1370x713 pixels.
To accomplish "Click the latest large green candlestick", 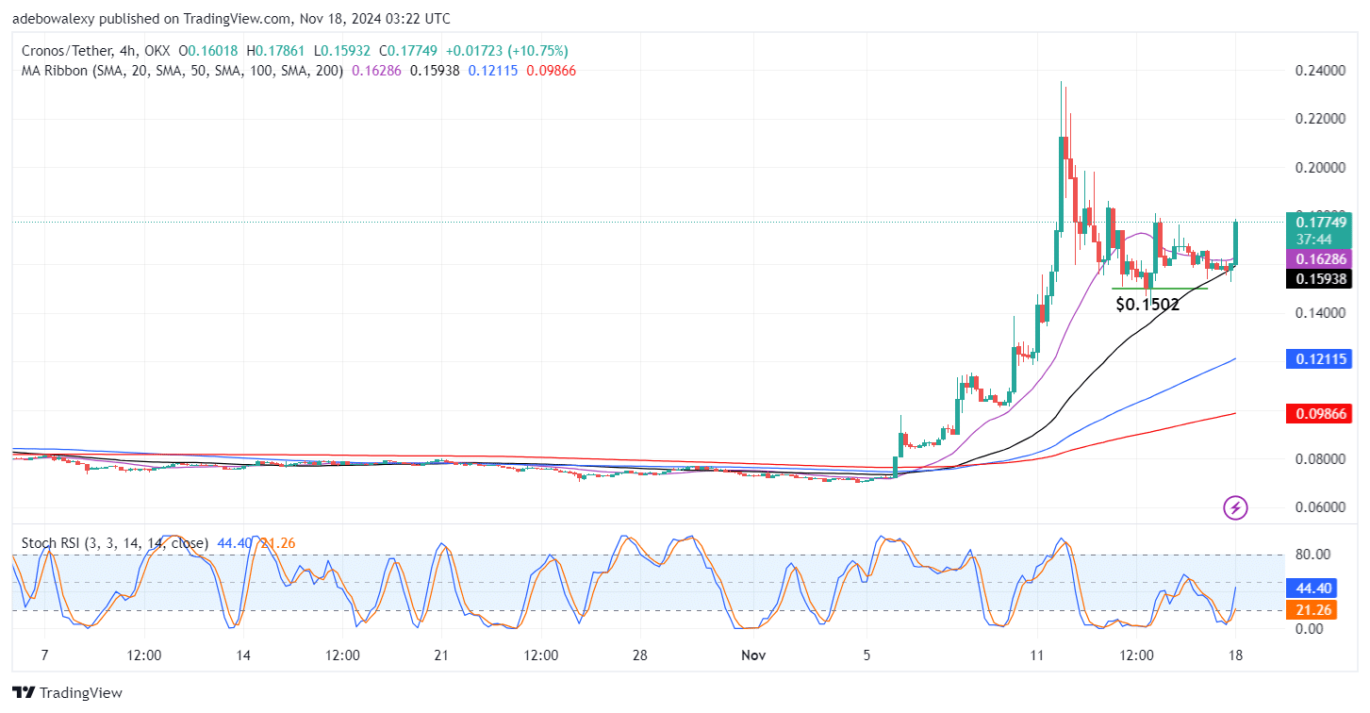I will 1235,242.
